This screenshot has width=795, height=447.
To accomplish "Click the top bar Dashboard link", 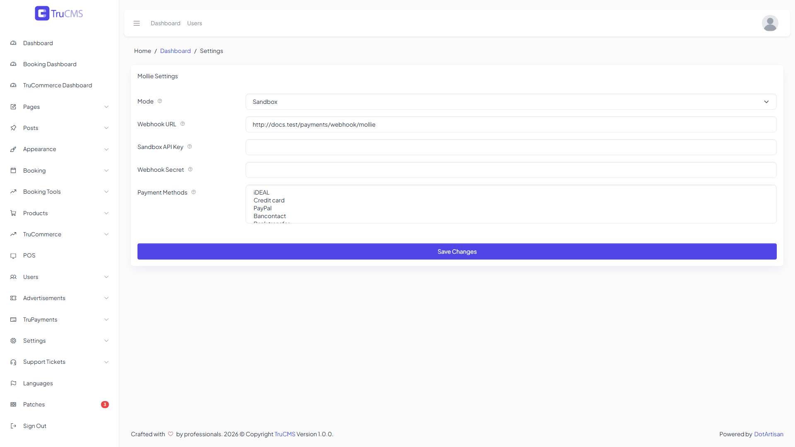I will tap(166, 23).
